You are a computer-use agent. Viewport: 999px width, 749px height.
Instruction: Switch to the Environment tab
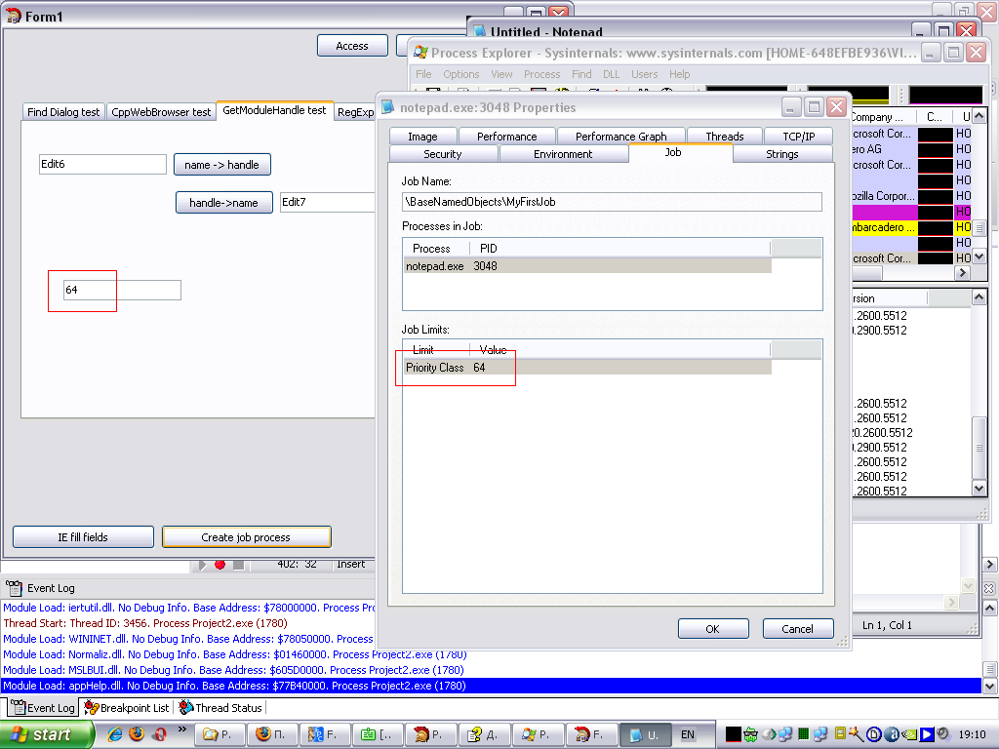pos(563,154)
